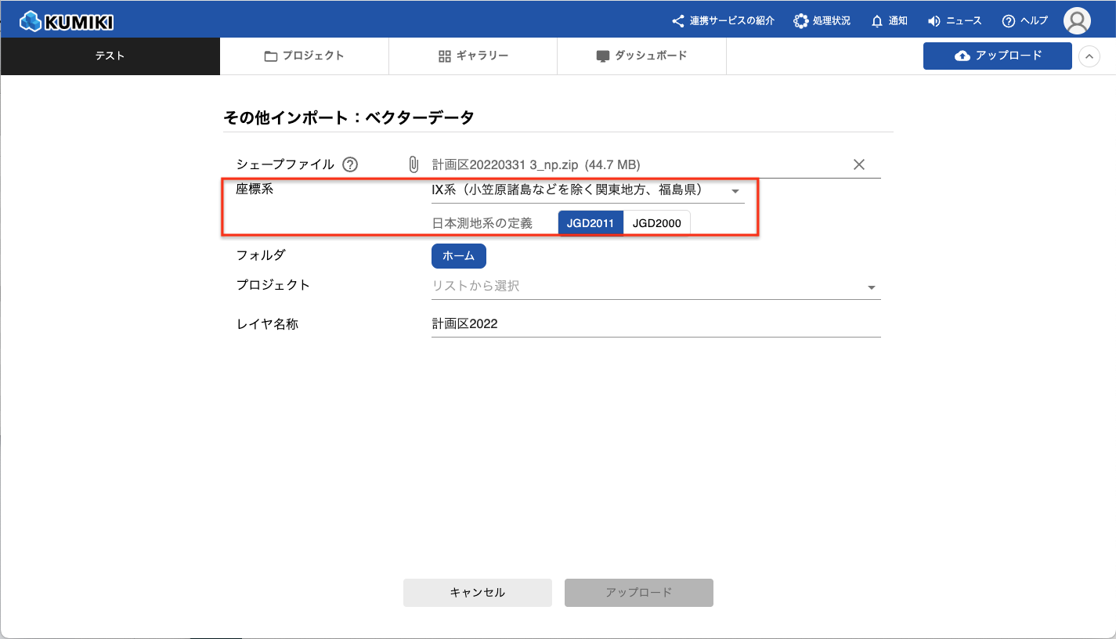Switch to the ギャラリー tab

click(473, 56)
